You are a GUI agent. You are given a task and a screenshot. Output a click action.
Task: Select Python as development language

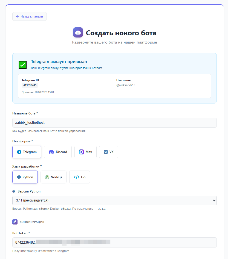click(25, 177)
